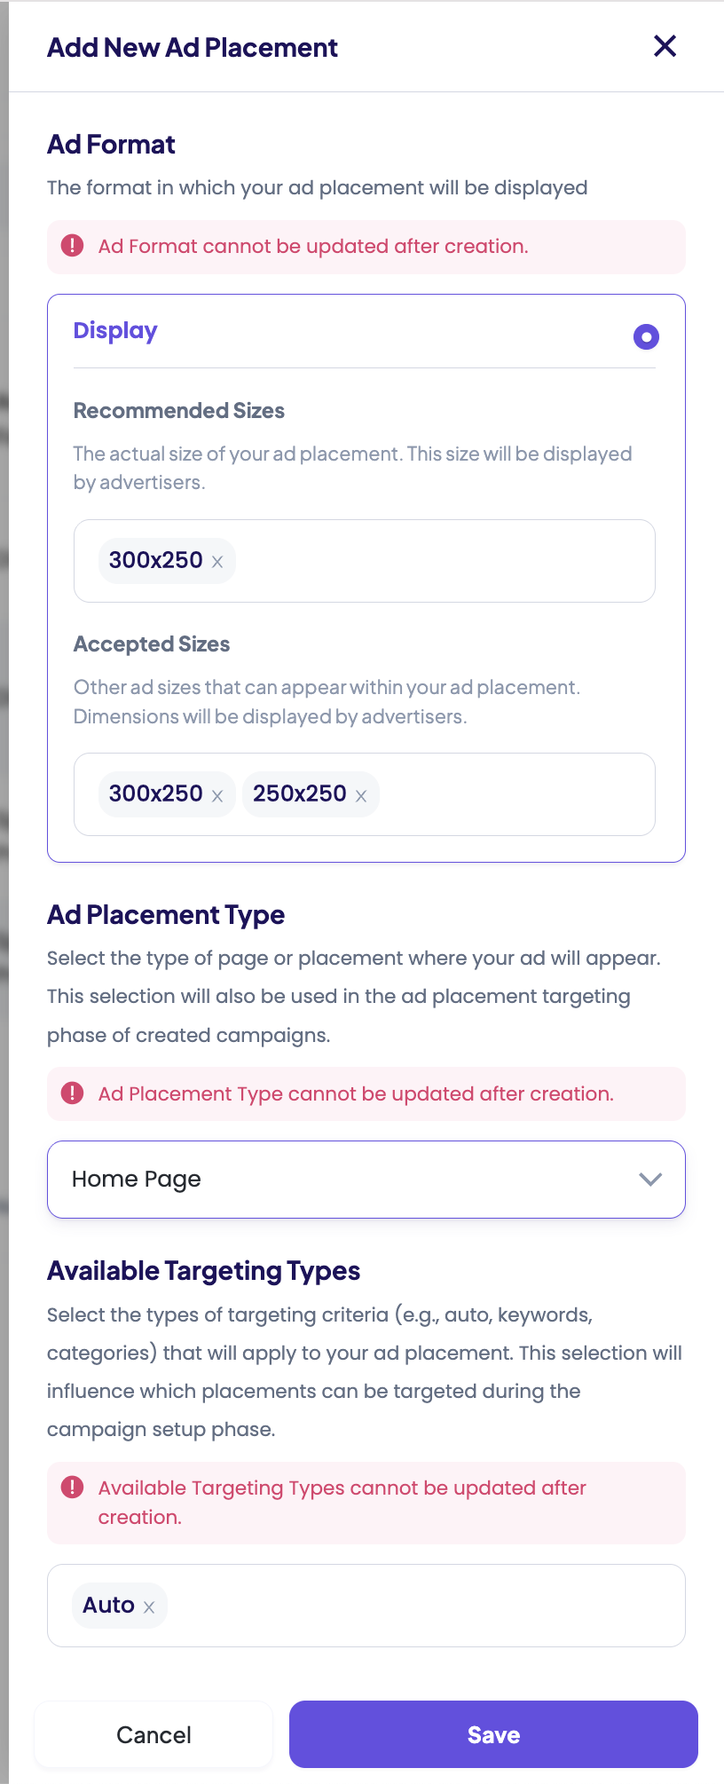Screen dimensions: 724x1784
Task: Select the Display radio button
Action: 646,336
